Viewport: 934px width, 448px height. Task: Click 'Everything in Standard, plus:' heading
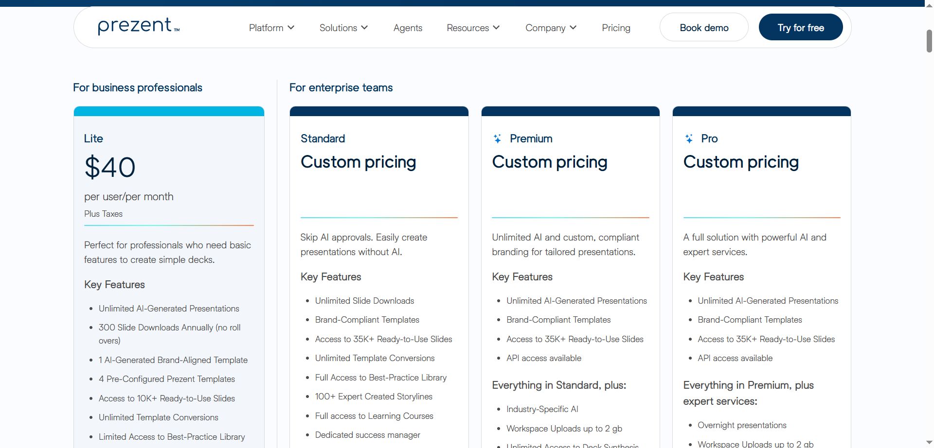[x=559, y=385]
